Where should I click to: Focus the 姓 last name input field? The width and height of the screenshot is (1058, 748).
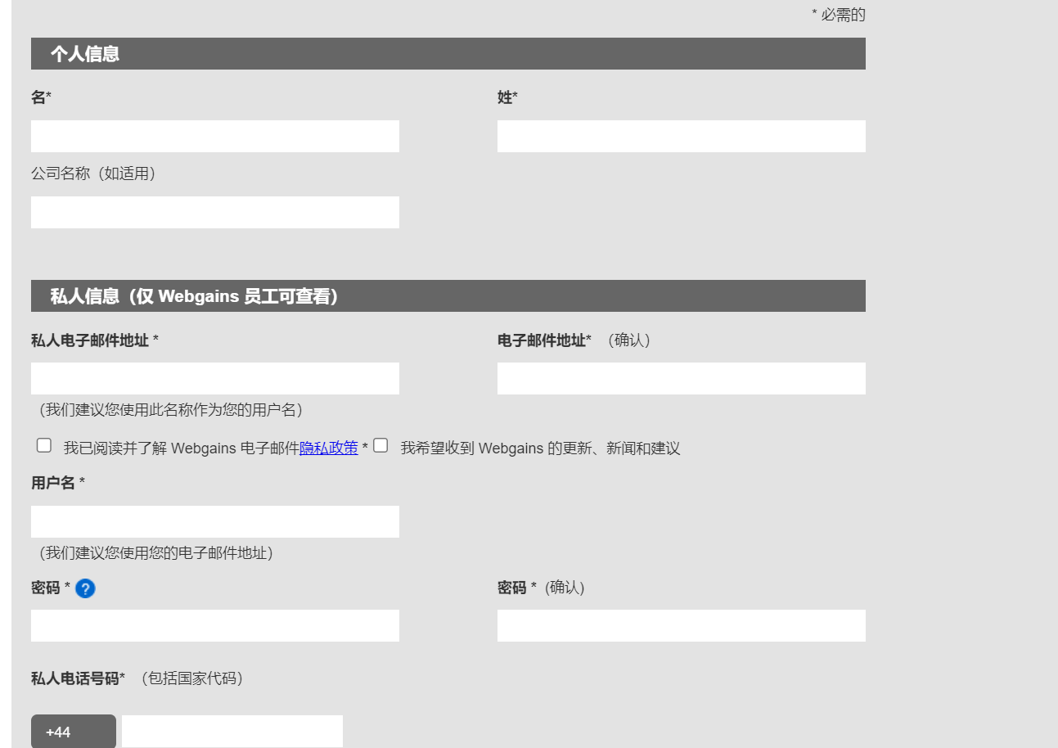click(x=681, y=136)
